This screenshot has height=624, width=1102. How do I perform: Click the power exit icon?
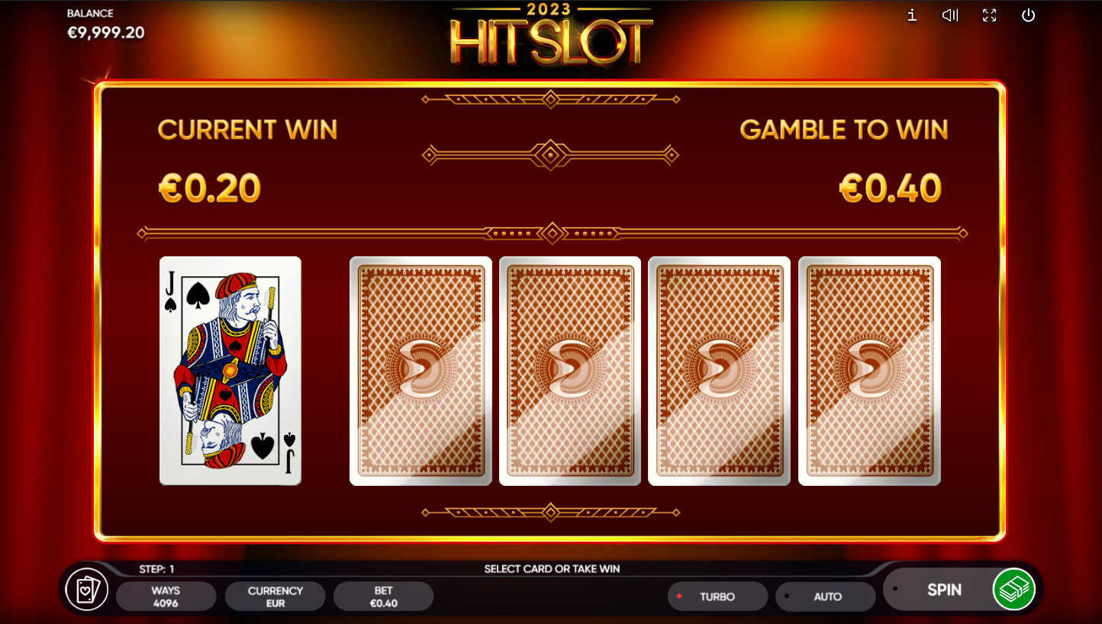coord(1028,15)
